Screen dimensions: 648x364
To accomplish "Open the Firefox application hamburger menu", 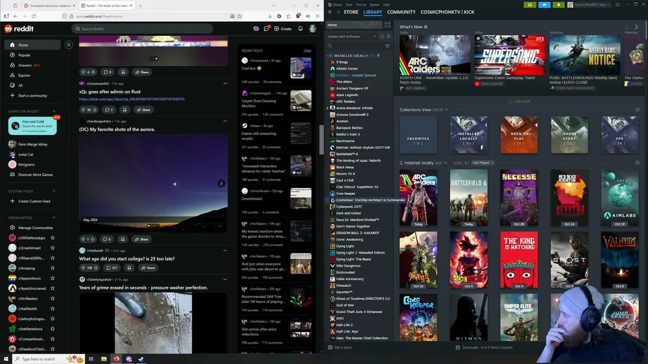I will click(x=316, y=16).
